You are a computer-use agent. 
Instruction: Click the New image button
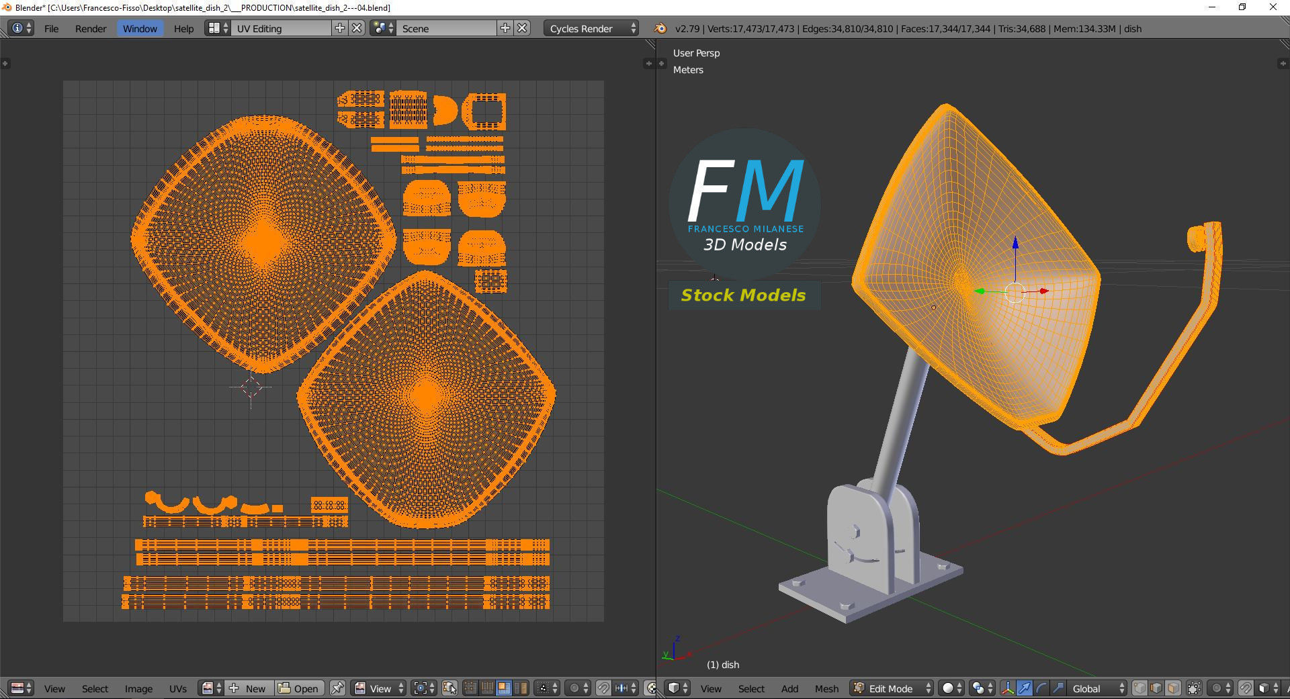249,688
